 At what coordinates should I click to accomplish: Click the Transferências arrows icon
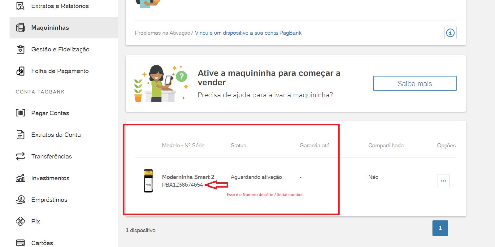point(20,156)
